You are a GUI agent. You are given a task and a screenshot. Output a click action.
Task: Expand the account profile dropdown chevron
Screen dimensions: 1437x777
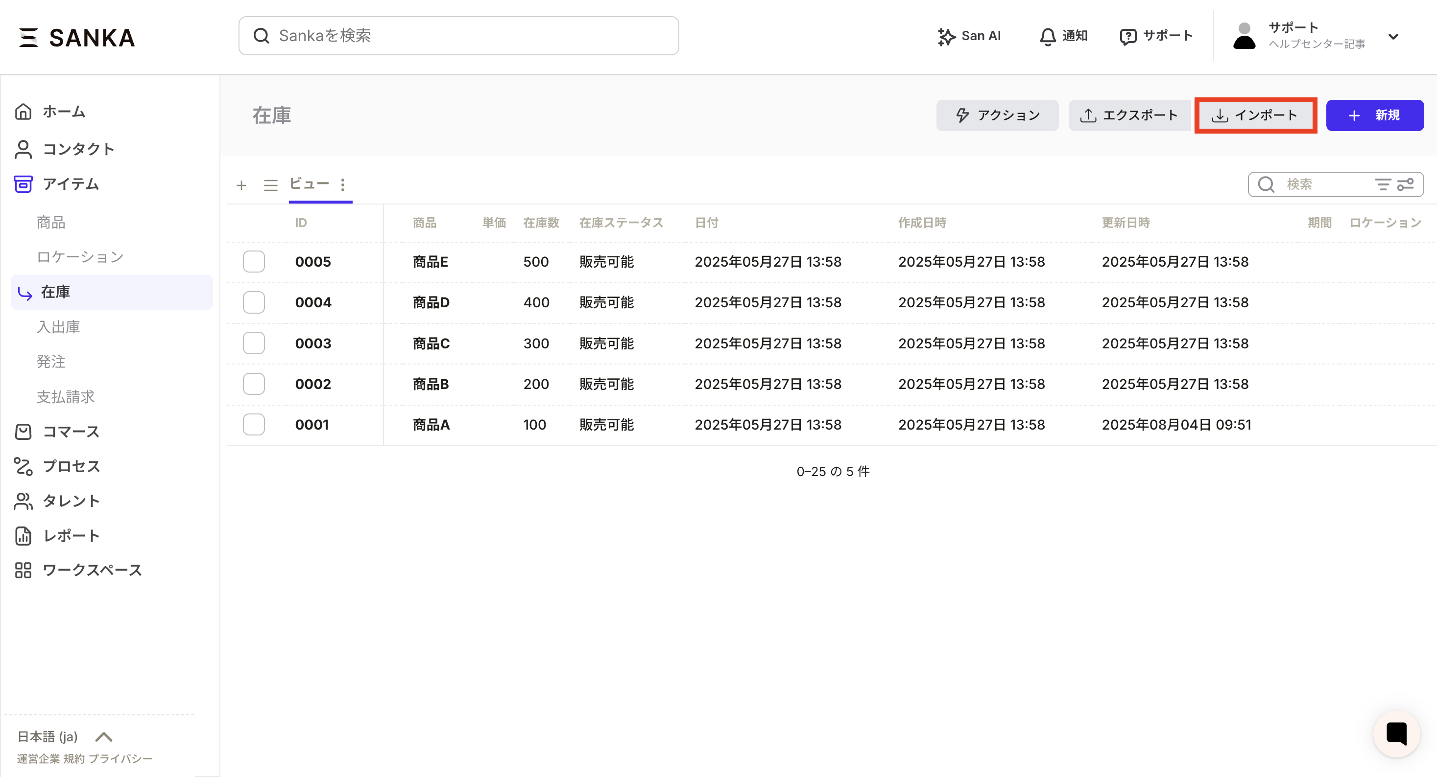(x=1393, y=37)
